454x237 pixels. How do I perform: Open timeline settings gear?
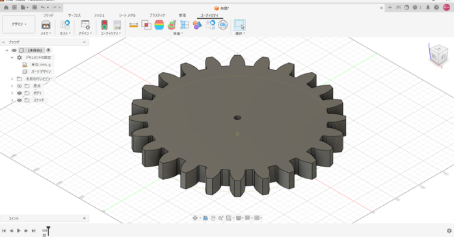[x=449, y=231]
